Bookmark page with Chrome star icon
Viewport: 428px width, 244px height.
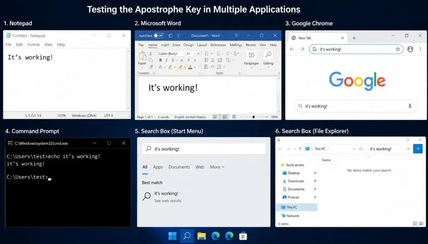(398, 49)
